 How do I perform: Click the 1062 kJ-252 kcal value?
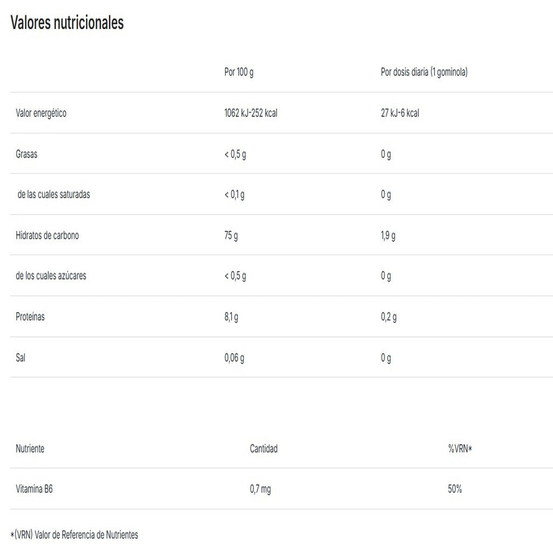coord(251,113)
